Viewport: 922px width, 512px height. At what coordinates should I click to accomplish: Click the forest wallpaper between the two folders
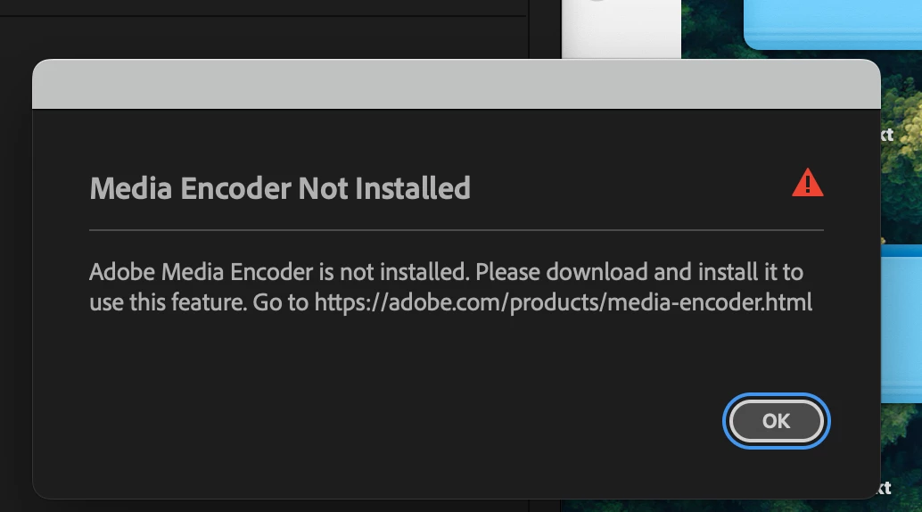pyautogui.click(x=902, y=194)
